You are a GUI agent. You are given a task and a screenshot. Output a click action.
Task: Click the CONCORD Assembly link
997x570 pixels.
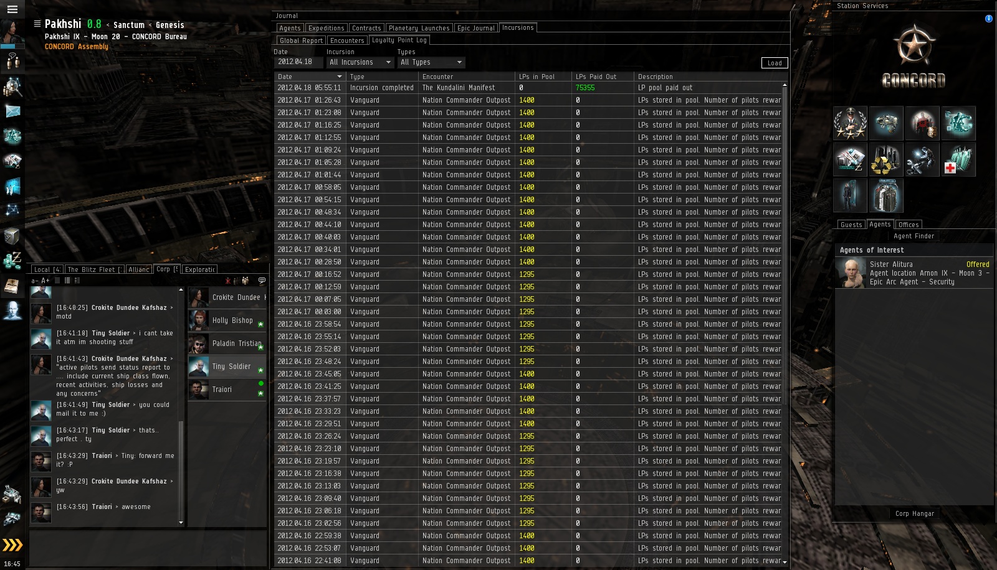[x=77, y=47]
